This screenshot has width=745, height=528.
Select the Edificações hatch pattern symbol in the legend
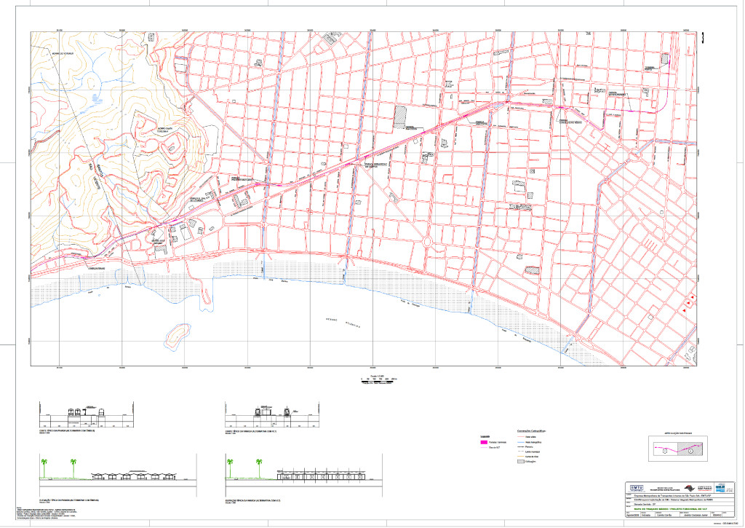pos(520,462)
